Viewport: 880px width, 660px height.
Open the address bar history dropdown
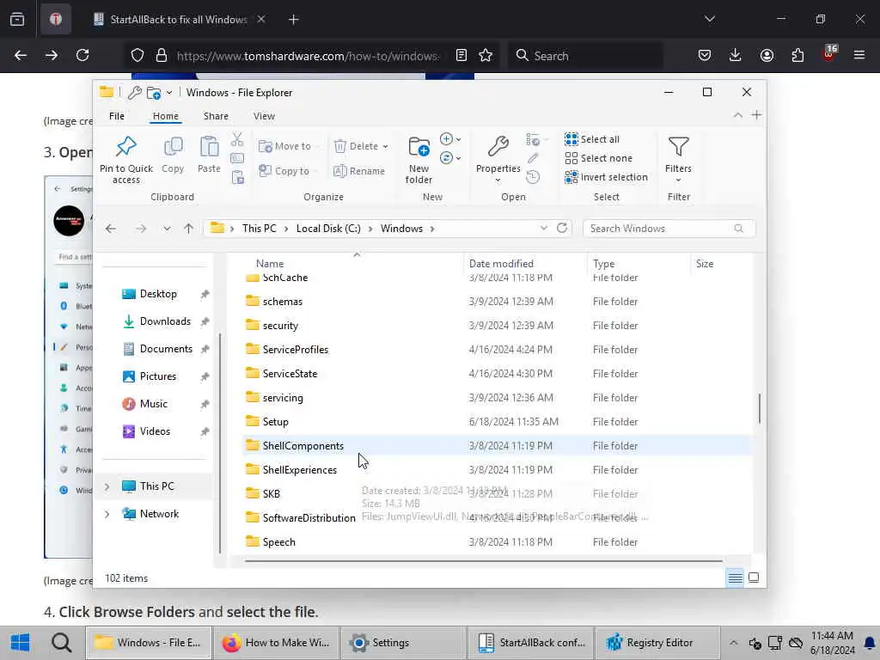pos(543,228)
